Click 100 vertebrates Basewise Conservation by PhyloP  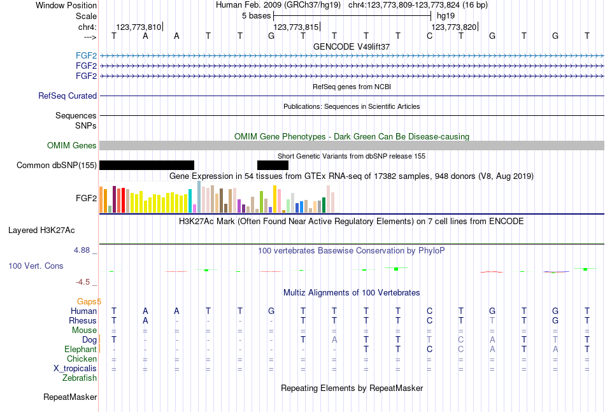[x=352, y=251]
